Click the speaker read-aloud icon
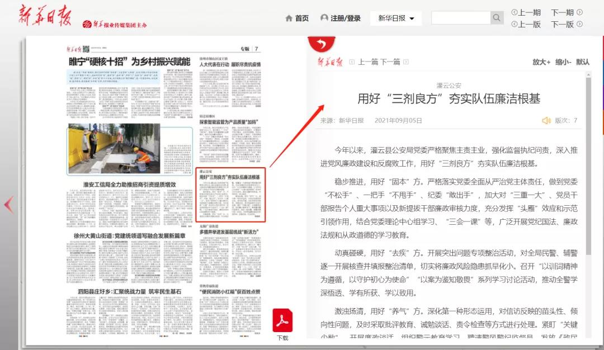Image resolution: width=604 pixels, height=350 pixels. [x=546, y=121]
